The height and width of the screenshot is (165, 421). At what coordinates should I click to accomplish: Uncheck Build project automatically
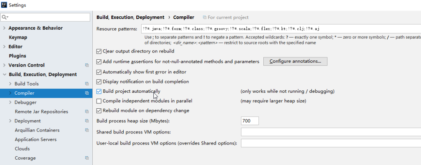tap(99, 92)
